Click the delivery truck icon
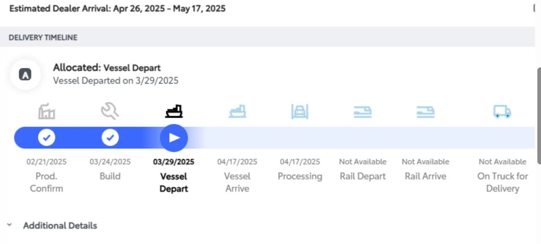Image resolution: width=541 pixels, height=244 pixels. [502, 112]
